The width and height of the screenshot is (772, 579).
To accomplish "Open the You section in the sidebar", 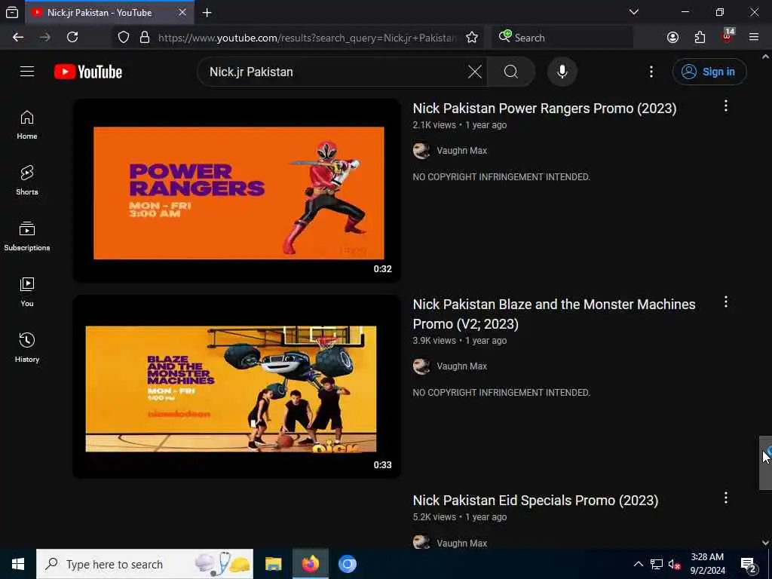I will [x=27, y=292].
